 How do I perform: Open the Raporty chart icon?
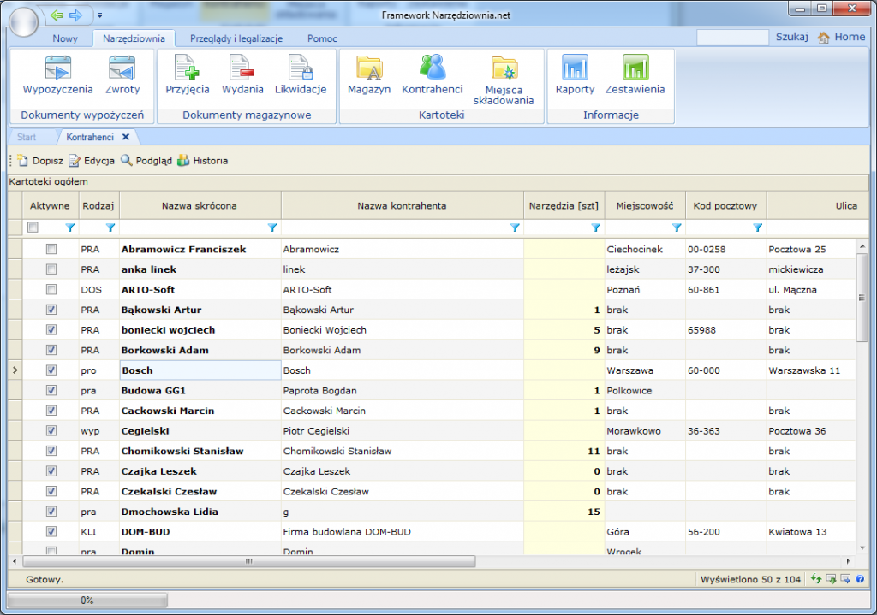[575, 68]
